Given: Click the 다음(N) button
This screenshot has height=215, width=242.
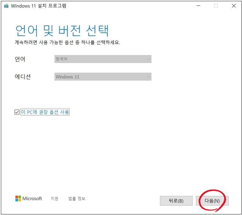Looking at the screenshot, I should 212,201.
